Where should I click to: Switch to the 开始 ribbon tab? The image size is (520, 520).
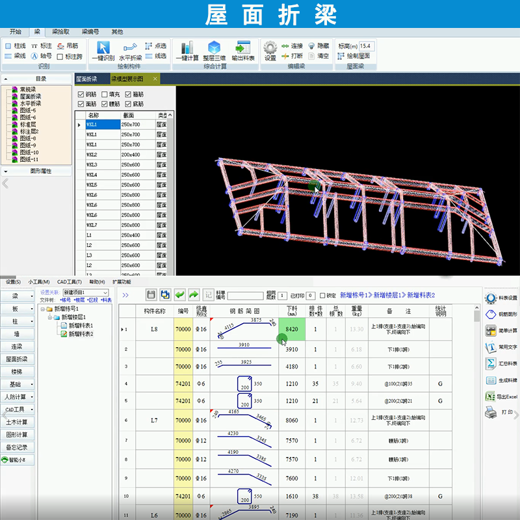coord(15,32)
